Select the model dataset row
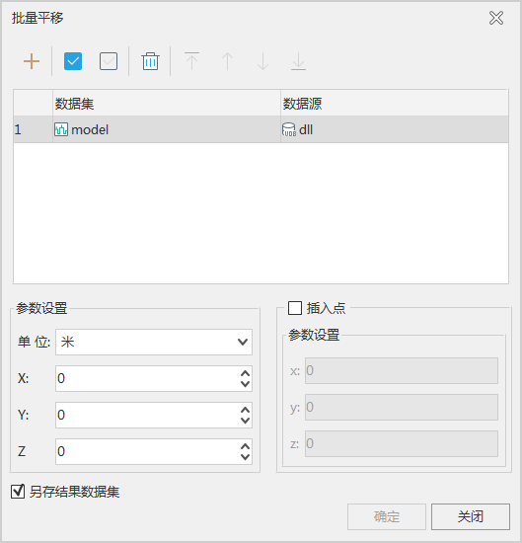The image size is (522, 543). click(x=261, y=129)
